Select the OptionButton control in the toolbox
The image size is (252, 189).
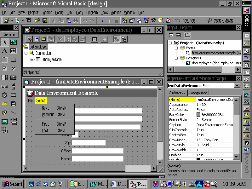(x=13, y=68)
